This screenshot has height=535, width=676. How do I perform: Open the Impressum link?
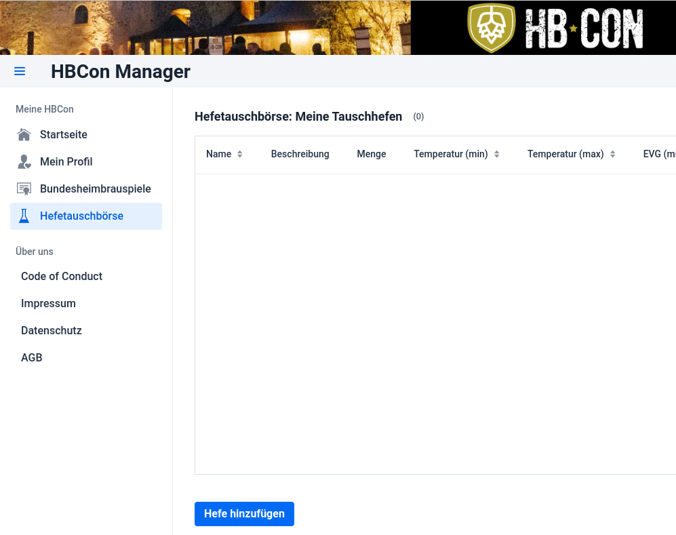coord(48,303)
